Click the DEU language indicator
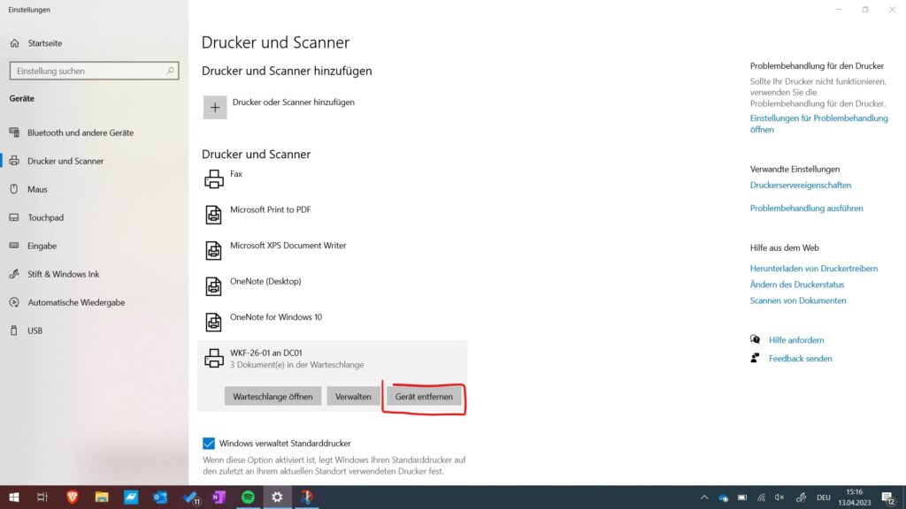Viewport: 906px width, 509px height. pyautogui.click(x=824, y=498)
